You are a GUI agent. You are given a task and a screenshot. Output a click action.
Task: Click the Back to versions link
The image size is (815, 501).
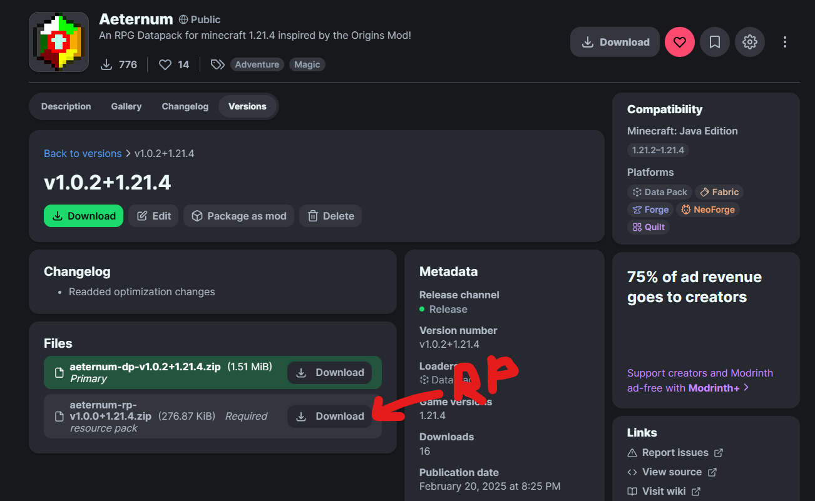pos(83,153)
